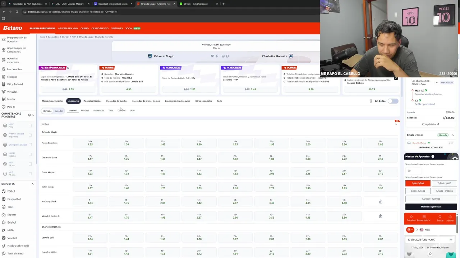Click Paolo Banchero 20+ odds 1.25

[90, 143]
